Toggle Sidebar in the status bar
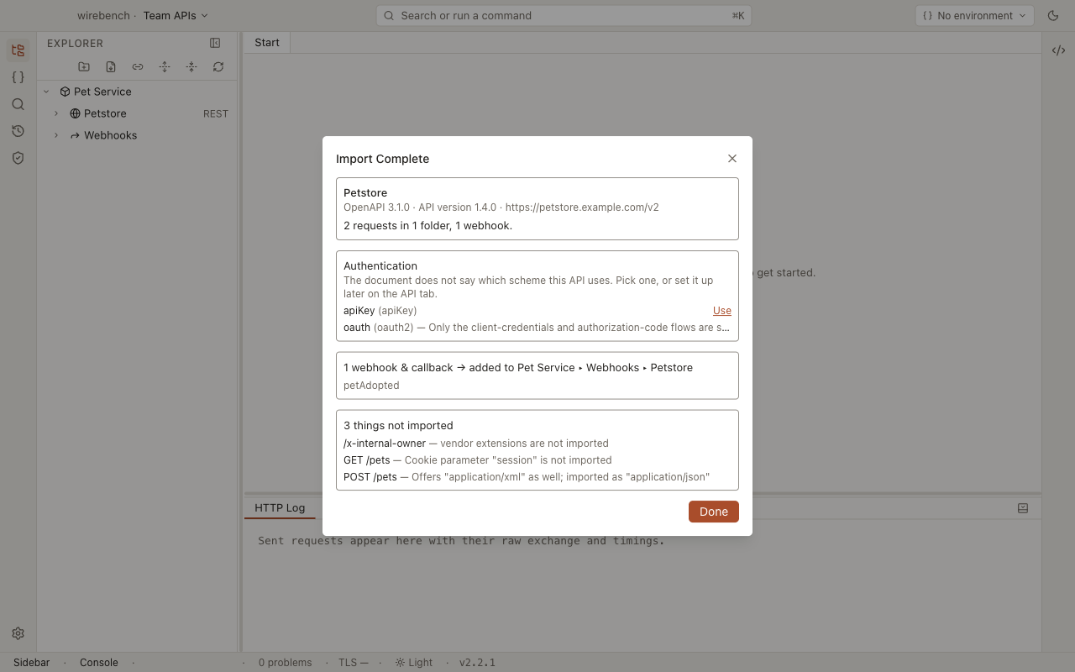1075x672 pixels. pos(32,663)
